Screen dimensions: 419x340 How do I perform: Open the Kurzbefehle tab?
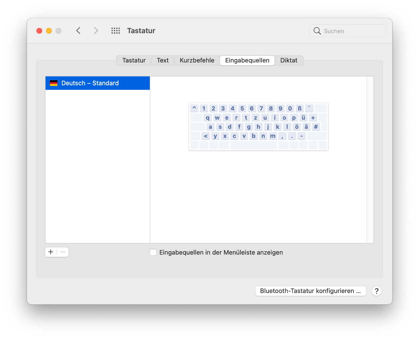[x=197, y=60]
